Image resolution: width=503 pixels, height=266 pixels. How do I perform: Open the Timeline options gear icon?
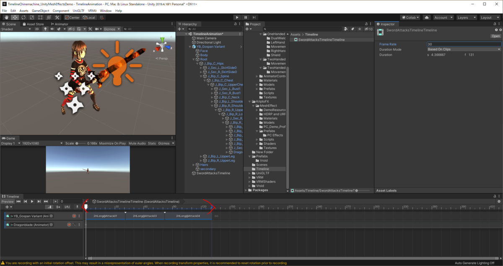[x=499, y=201]
